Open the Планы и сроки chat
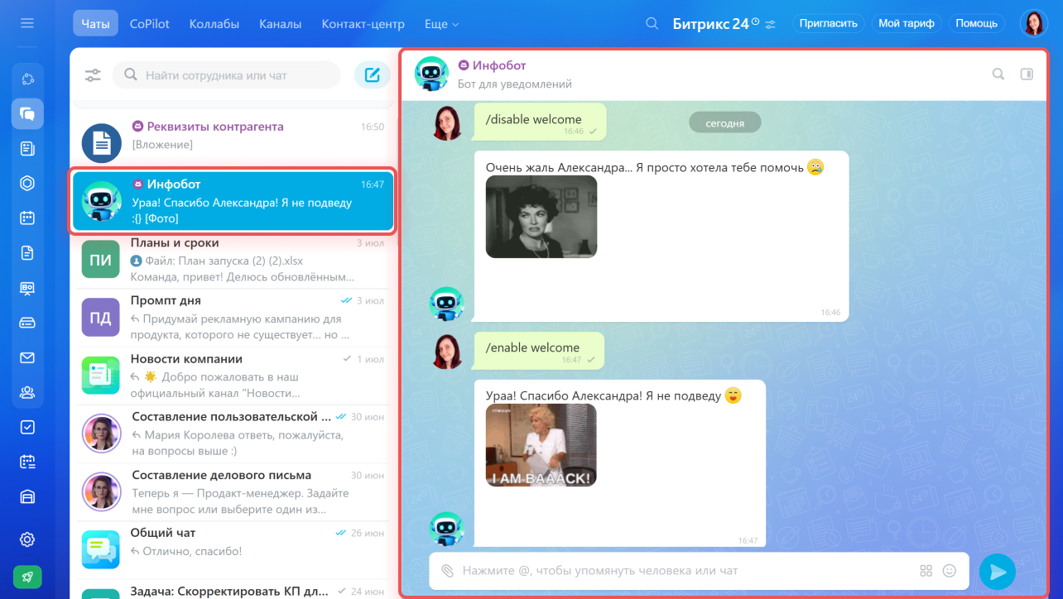 [233, 259]
